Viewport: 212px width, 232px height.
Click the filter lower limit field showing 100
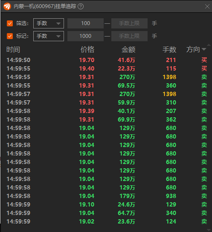point(85,23)
